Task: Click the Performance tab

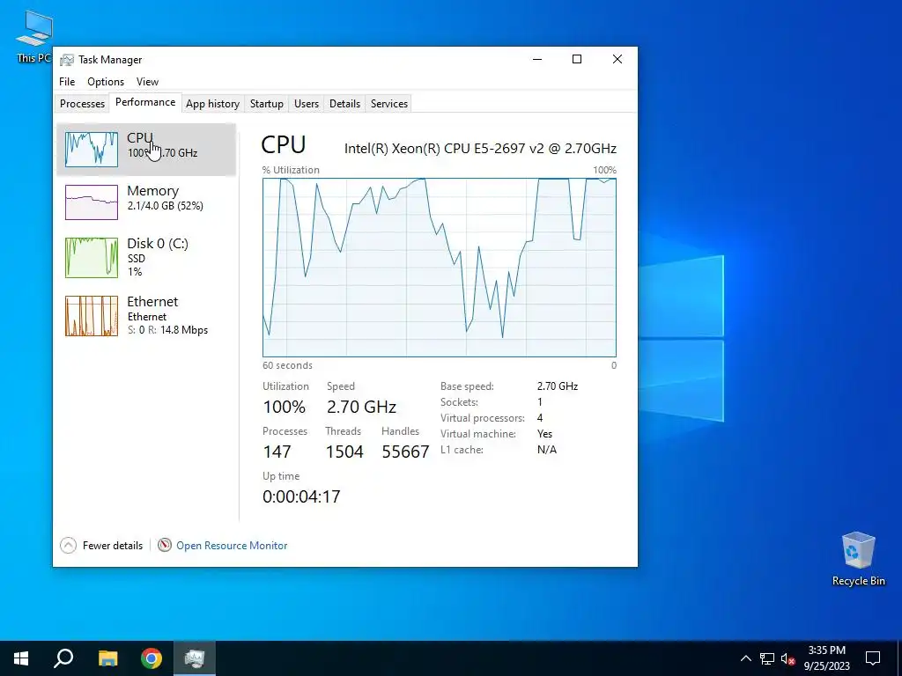Action: pyautogui.click(x=145, y=102)
